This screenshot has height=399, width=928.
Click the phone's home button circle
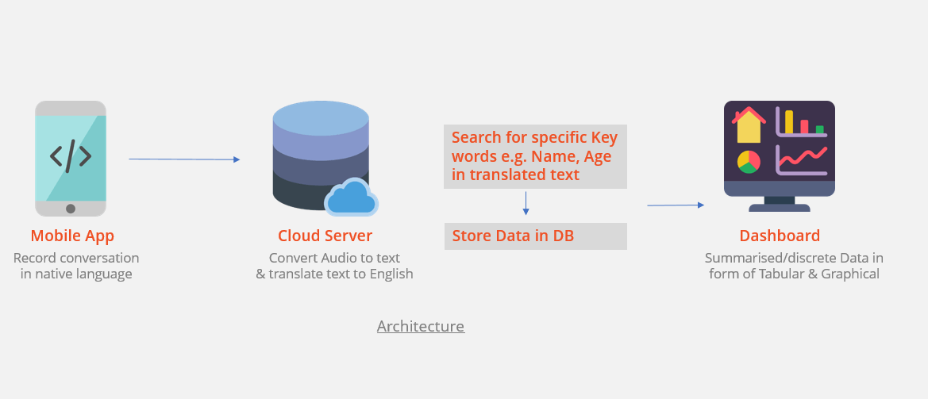pyautogui.click(x=71, y=209)
